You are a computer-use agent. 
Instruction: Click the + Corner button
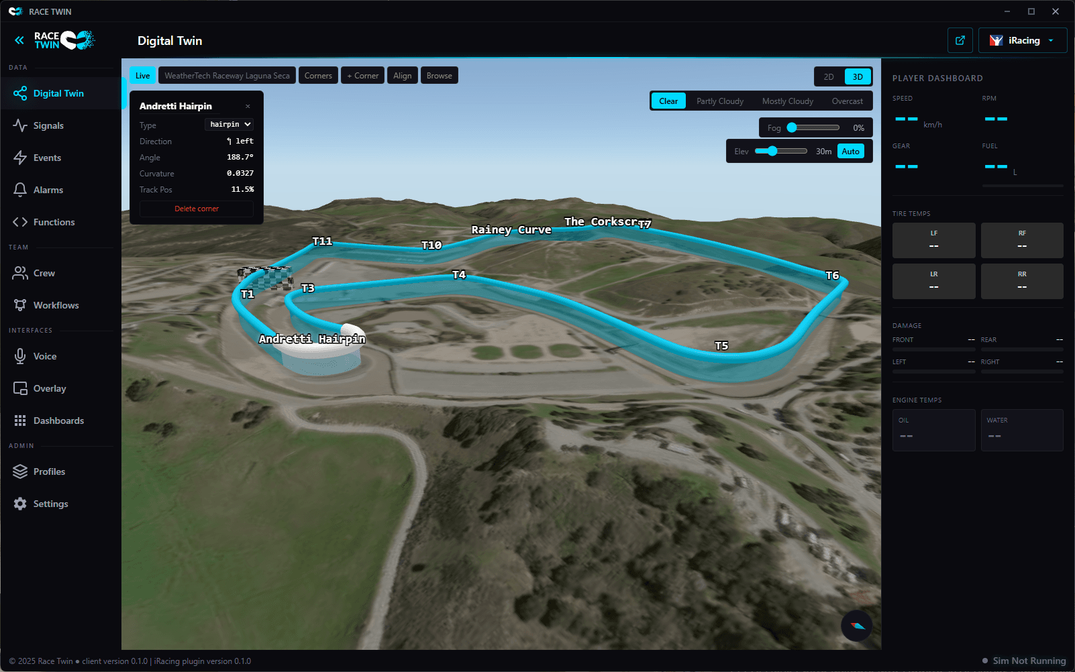point(363,76)
